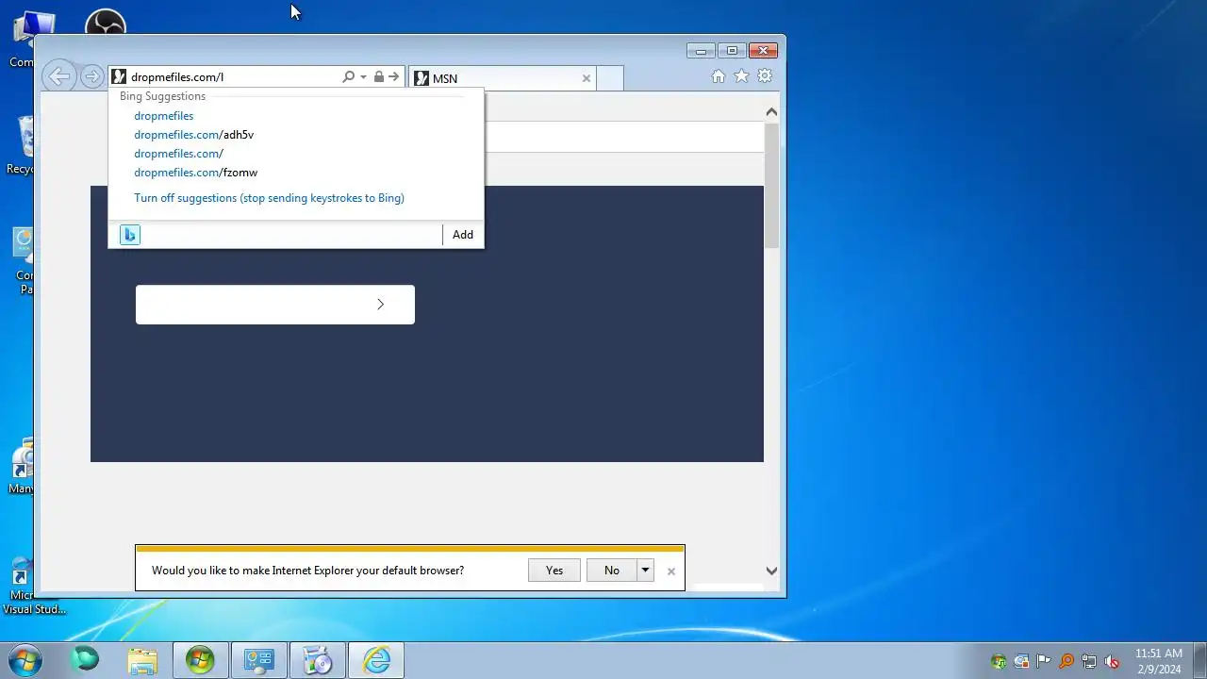The image size is (1207, 679).
Task: Click the Action Center flag tray icon
Action: coord(1044,661)
